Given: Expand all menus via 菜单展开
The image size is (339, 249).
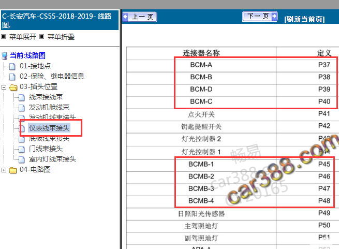Looking at the screenshot, I should coord(22,37).
